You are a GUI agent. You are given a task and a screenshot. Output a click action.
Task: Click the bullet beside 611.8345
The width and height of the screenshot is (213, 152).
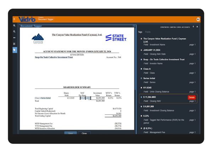click(x=141, y=88)
